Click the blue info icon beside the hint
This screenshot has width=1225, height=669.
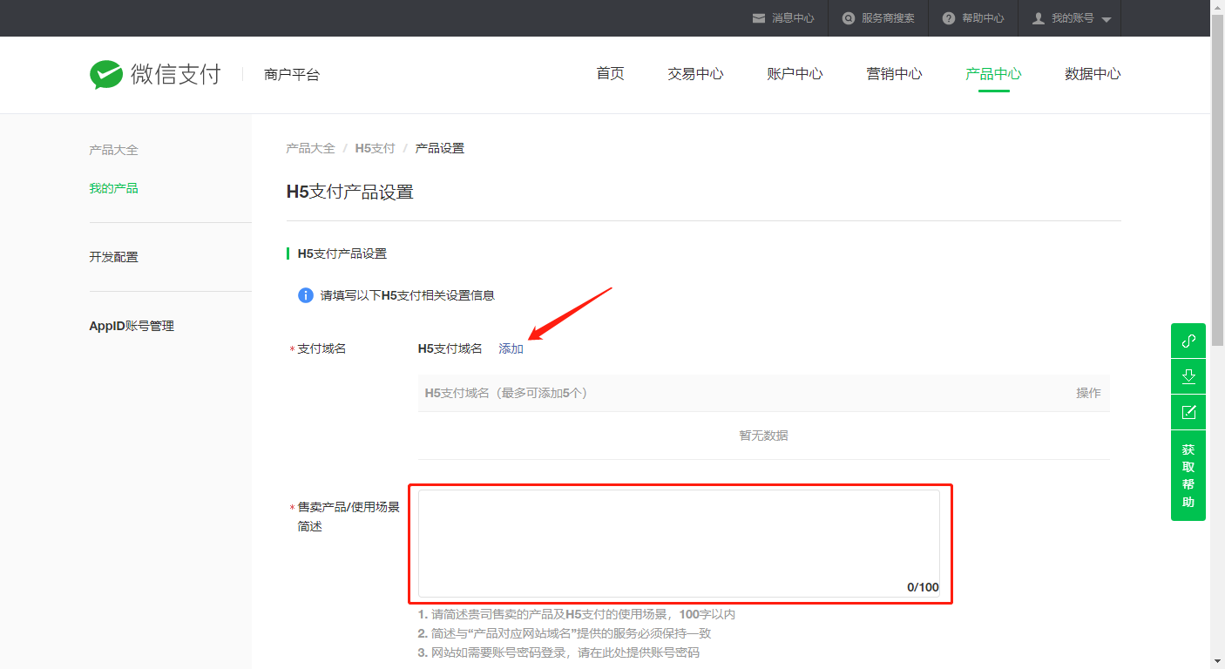pos(306,295)
